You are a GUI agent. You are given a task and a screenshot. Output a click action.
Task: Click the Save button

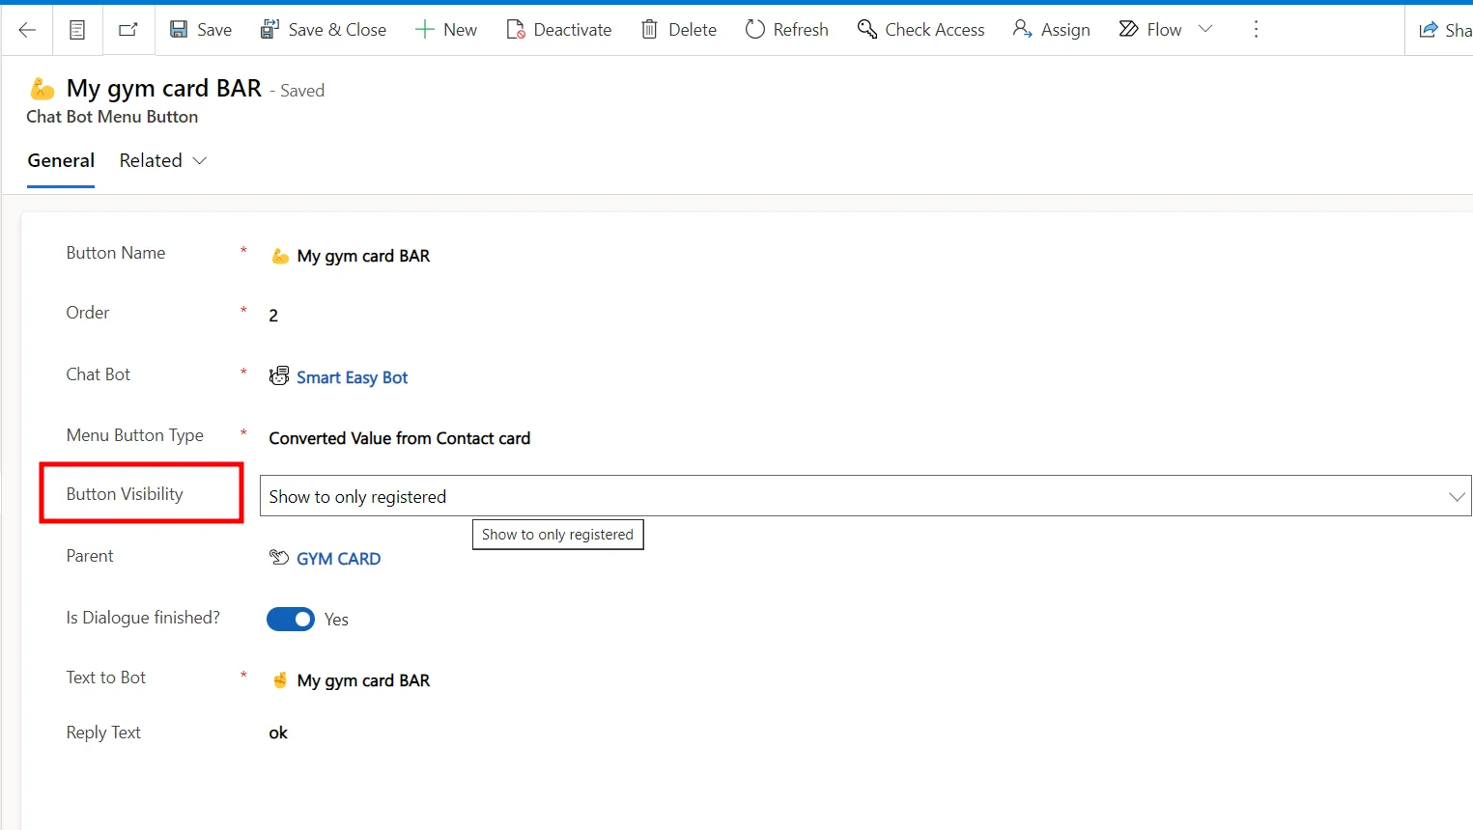[x=201, y=30]
